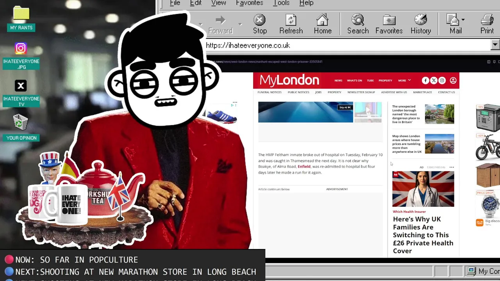The image size is (500, 281).
Task: Open the NEWSLETTER SIGNUP link
Action: coord(361,92)
